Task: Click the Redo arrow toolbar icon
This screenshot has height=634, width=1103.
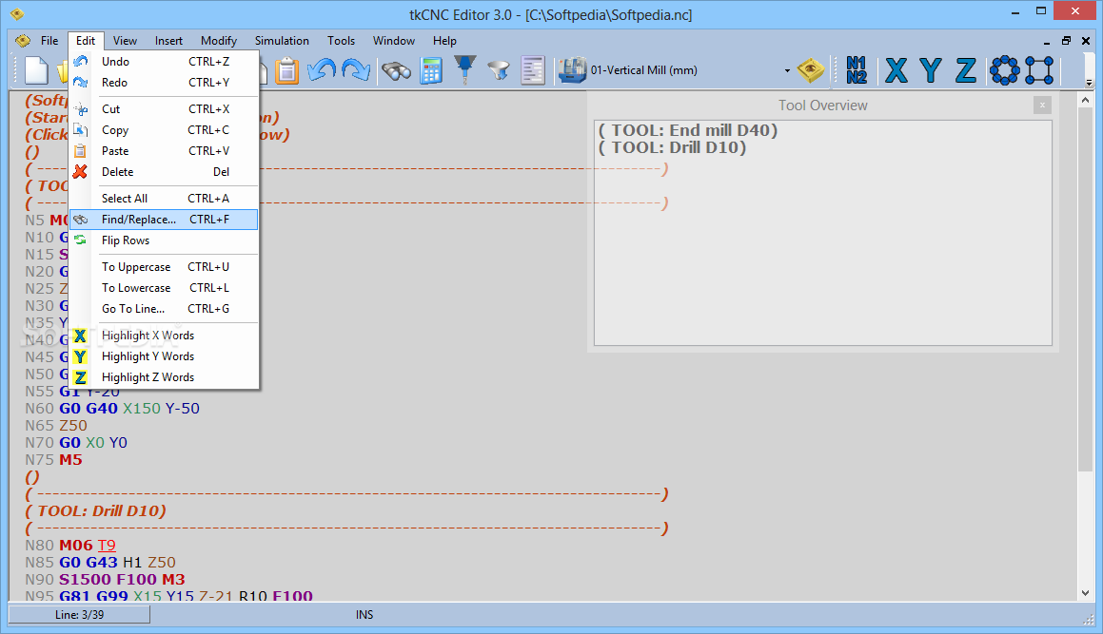Action: click(x=356, y=70)
